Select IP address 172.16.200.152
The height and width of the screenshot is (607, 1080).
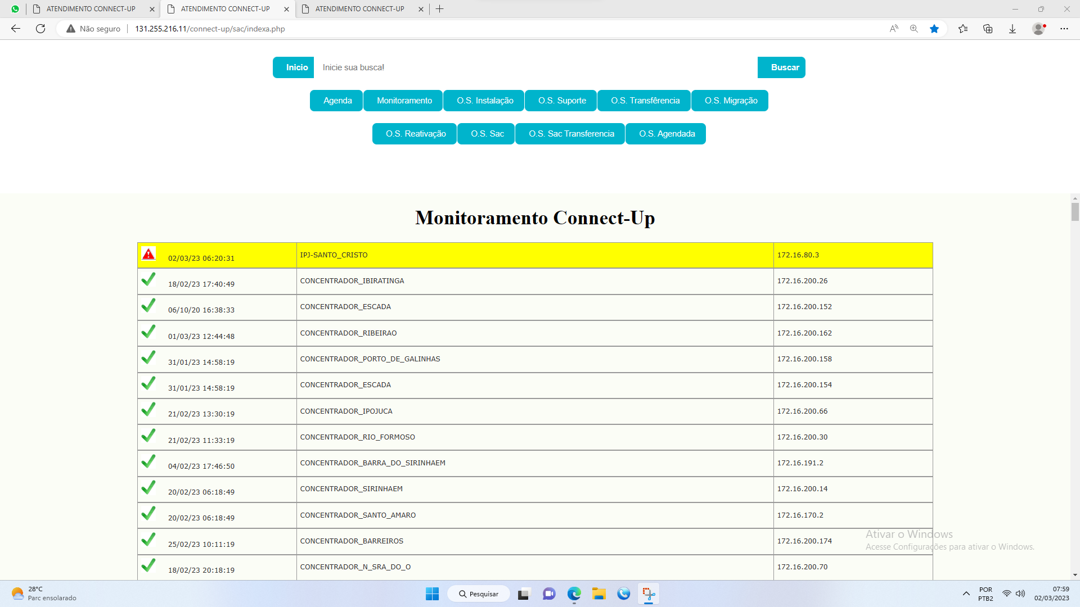(804, 306)
